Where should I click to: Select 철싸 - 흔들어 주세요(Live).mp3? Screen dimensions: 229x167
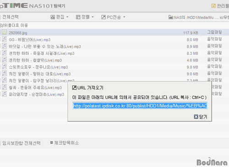(35, 88)
